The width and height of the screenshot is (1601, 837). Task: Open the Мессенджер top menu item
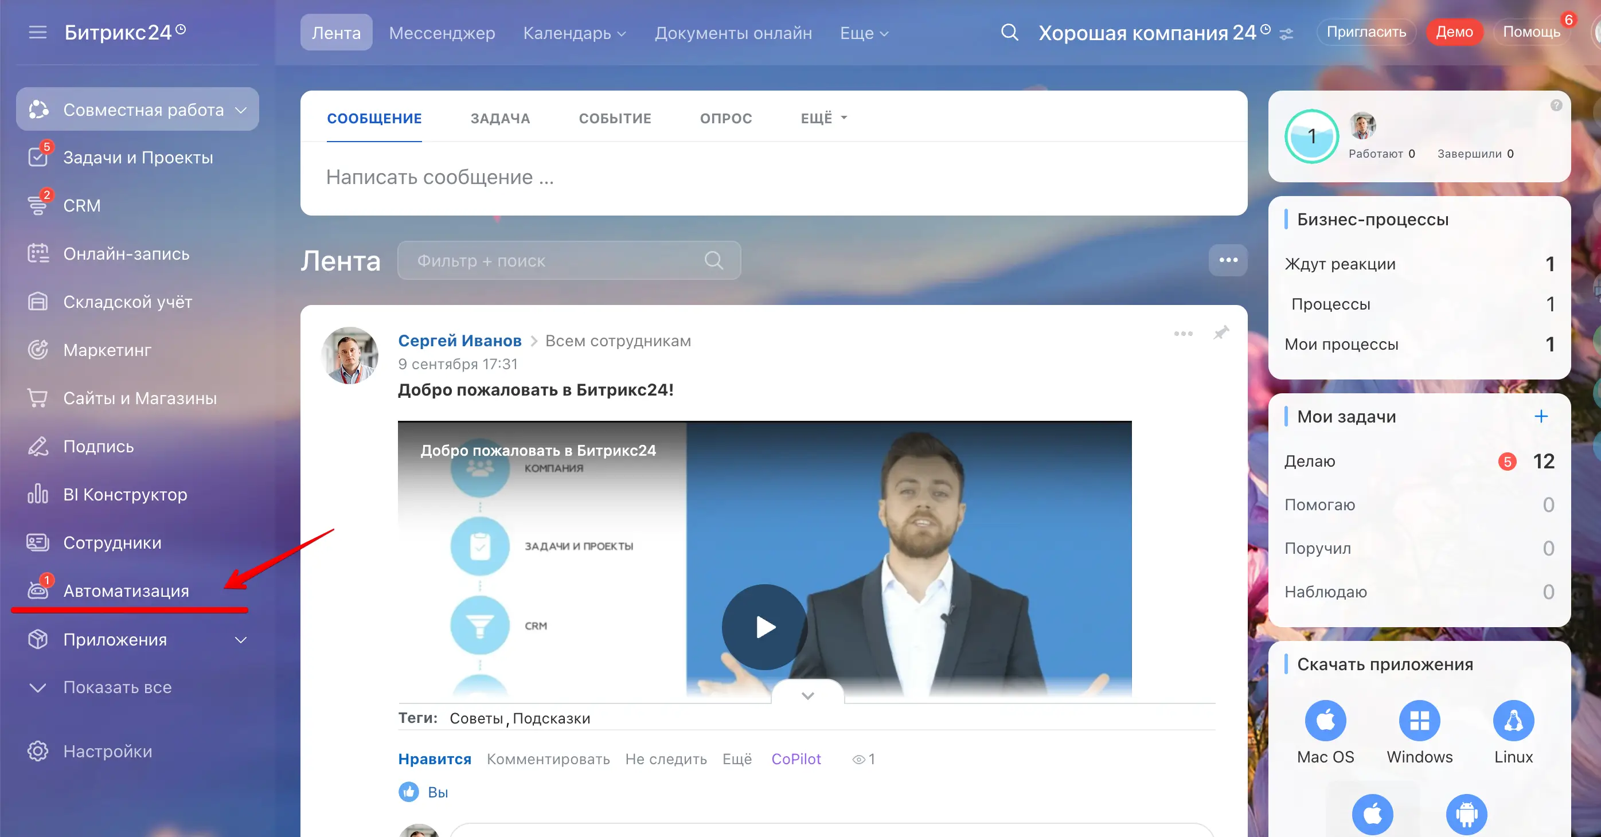coord(442,33)
